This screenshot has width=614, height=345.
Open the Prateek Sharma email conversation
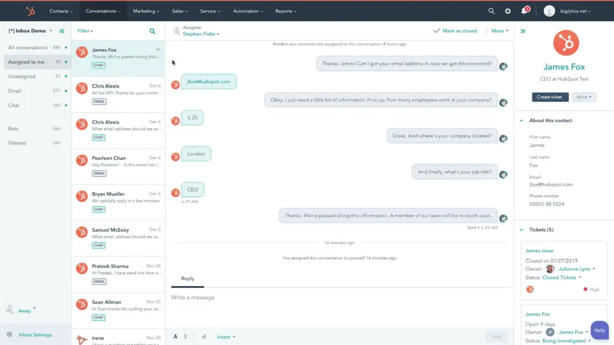118,274
